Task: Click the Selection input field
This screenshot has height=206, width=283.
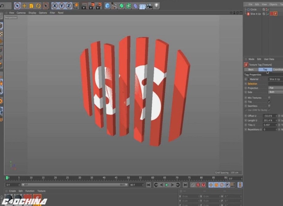Action: click(x=276, y=84)
